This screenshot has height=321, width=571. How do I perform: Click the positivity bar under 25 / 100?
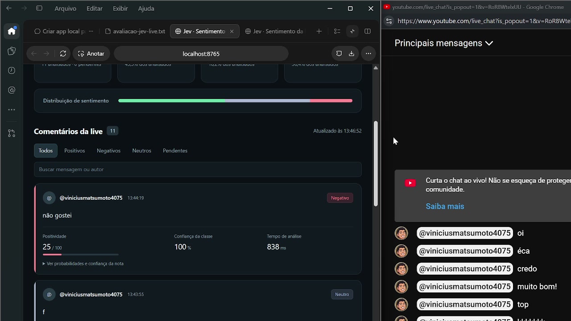point(81,255)
